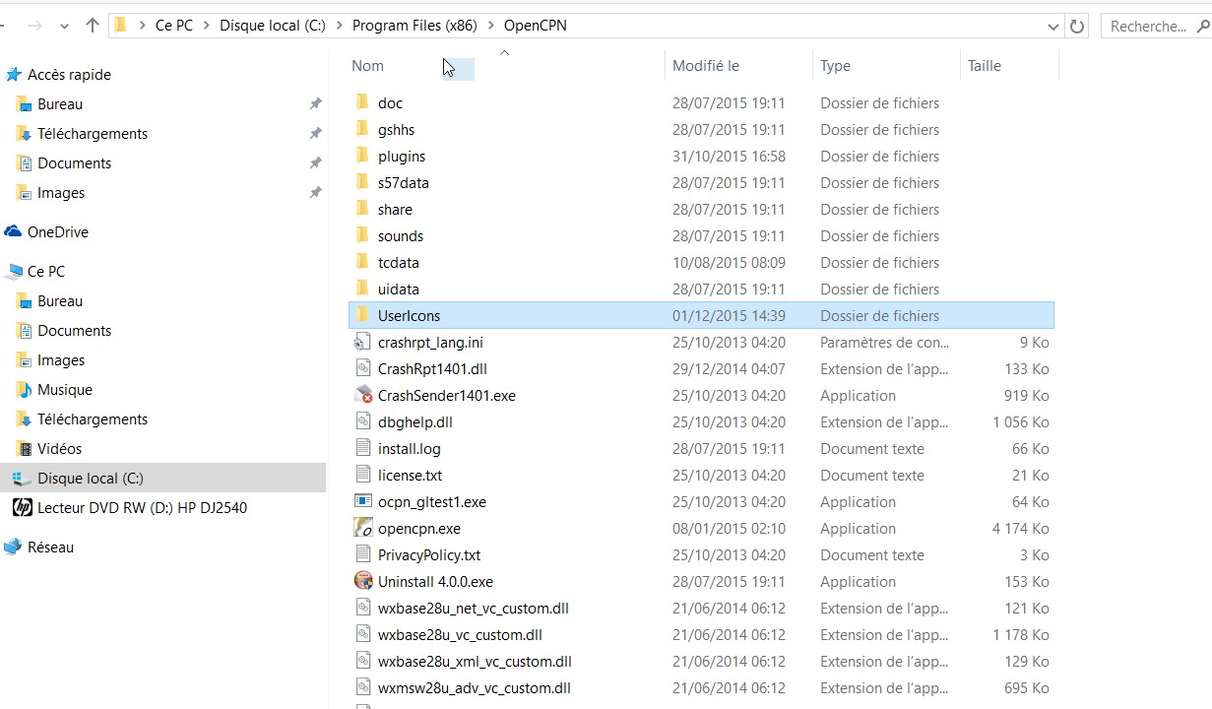The width and height of the screenshot is (1212, 709).
Task: Open the address bar history dropdown
Action: 1053,27
